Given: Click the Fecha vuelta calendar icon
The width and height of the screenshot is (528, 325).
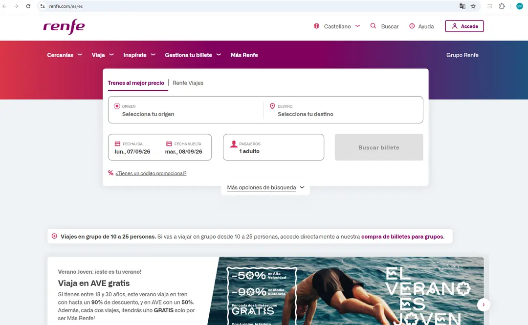Looking at the screenshot, I should point(169,144).
